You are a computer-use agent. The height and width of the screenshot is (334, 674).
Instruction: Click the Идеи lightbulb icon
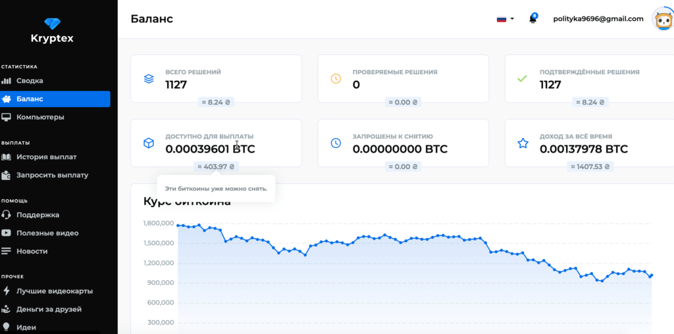tap(7, 327)
